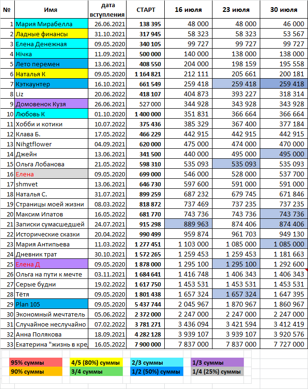Select the cell 'Ольга на пути к мечте'
Screen dimensions: 308x389
coord(51,274)
